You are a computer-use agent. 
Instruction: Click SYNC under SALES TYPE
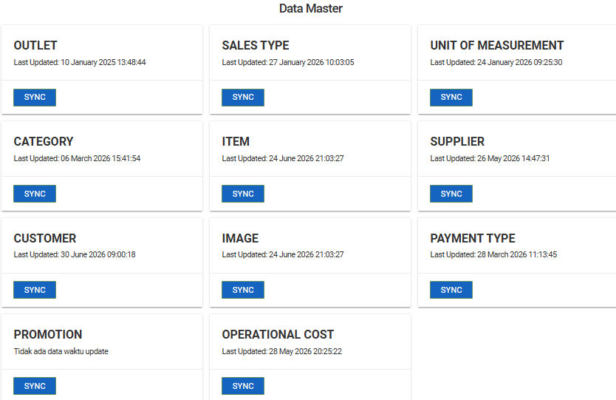tap(243, 97)
